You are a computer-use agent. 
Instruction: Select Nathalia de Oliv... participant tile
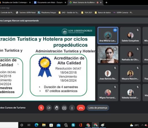[x=130, y=55]
